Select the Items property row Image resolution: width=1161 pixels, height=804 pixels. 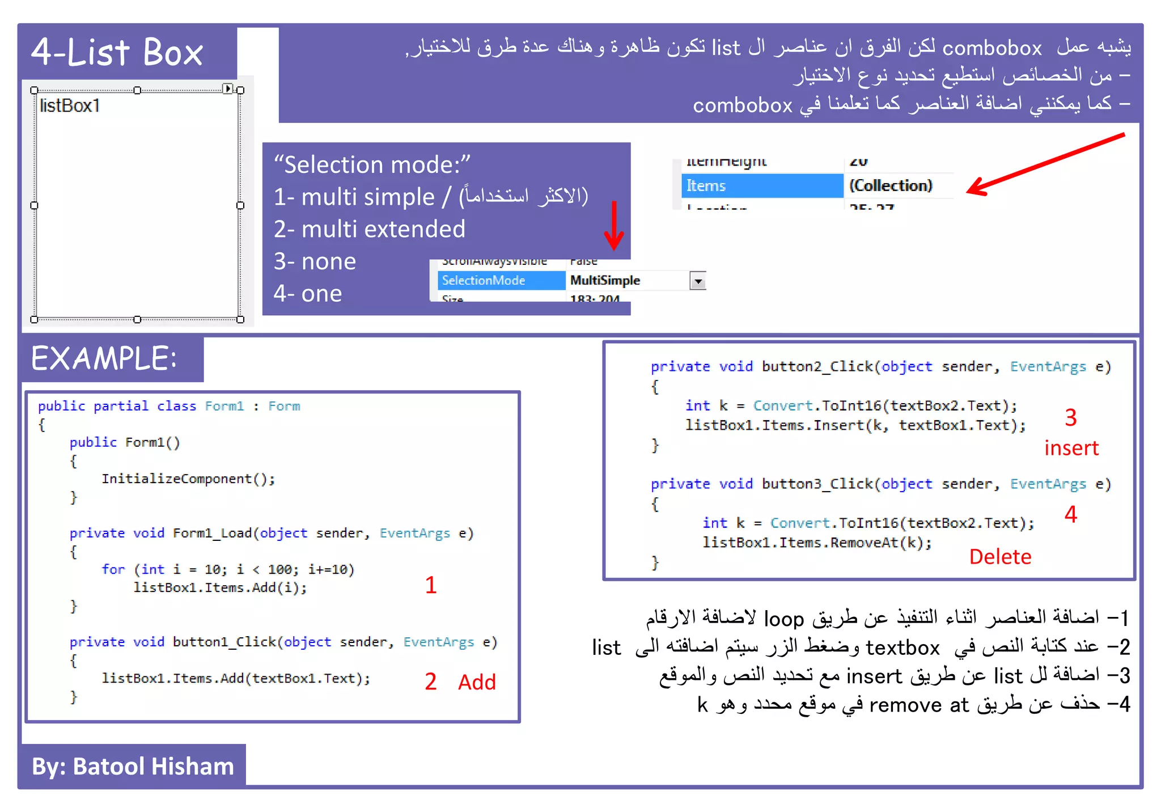(x=817, y=185)
